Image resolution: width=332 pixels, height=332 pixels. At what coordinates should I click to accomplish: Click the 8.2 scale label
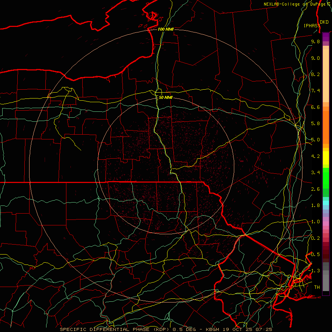315,74
